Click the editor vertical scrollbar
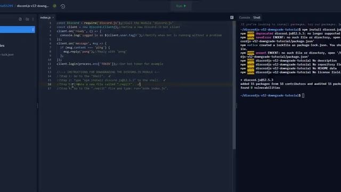The width and height of the screenshot is (341, 192). [x=234, y=85]
